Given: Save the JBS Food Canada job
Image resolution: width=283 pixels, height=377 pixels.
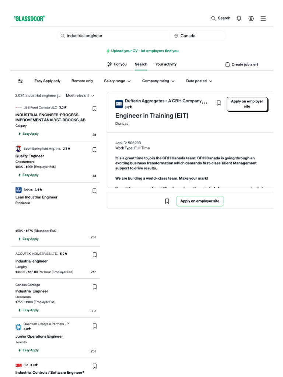Looking at the screenshot, I should tap(94, 108).
